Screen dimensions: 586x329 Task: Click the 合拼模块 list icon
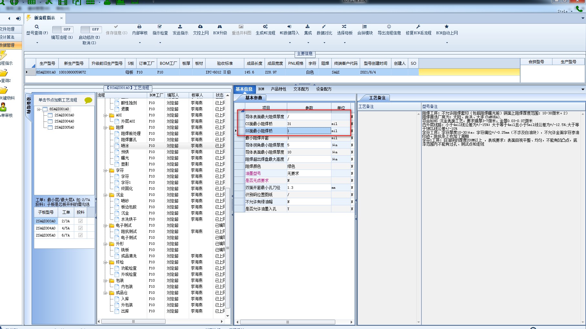pyautogui.click(x=365, y=27)
